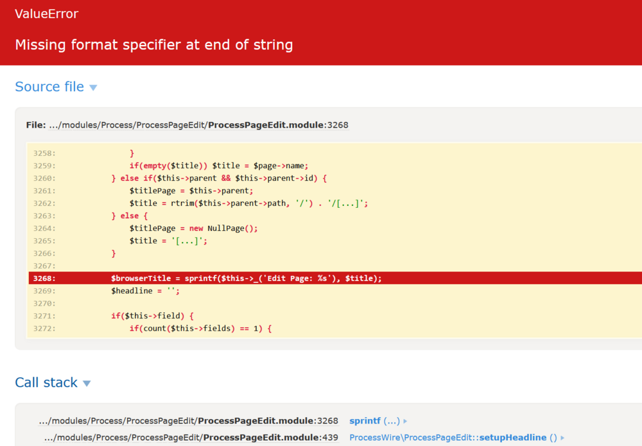Click the Missing format specifier error message
Viewport: 642px width, 446px height.
point(153,45)
